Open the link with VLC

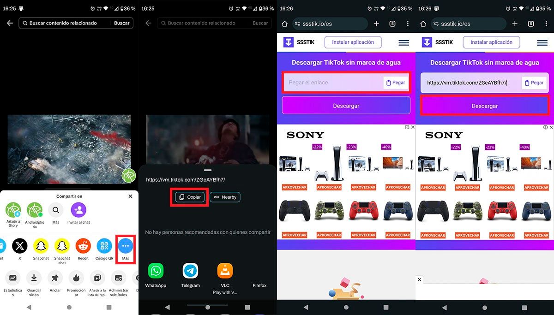point(225,271)
